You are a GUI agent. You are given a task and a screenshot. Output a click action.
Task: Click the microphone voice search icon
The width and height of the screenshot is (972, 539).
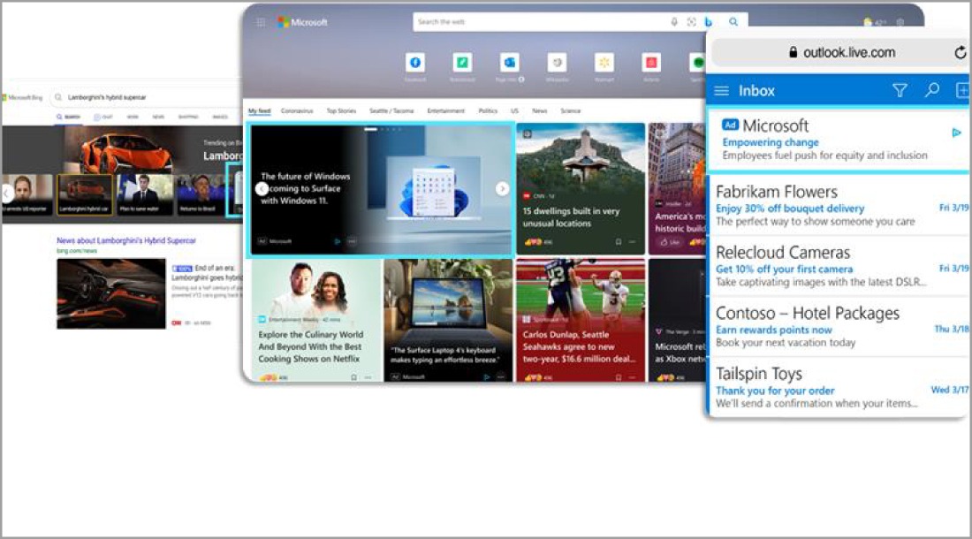tap(674, 22)
